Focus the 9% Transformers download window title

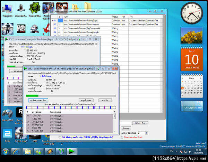point(42,39)
